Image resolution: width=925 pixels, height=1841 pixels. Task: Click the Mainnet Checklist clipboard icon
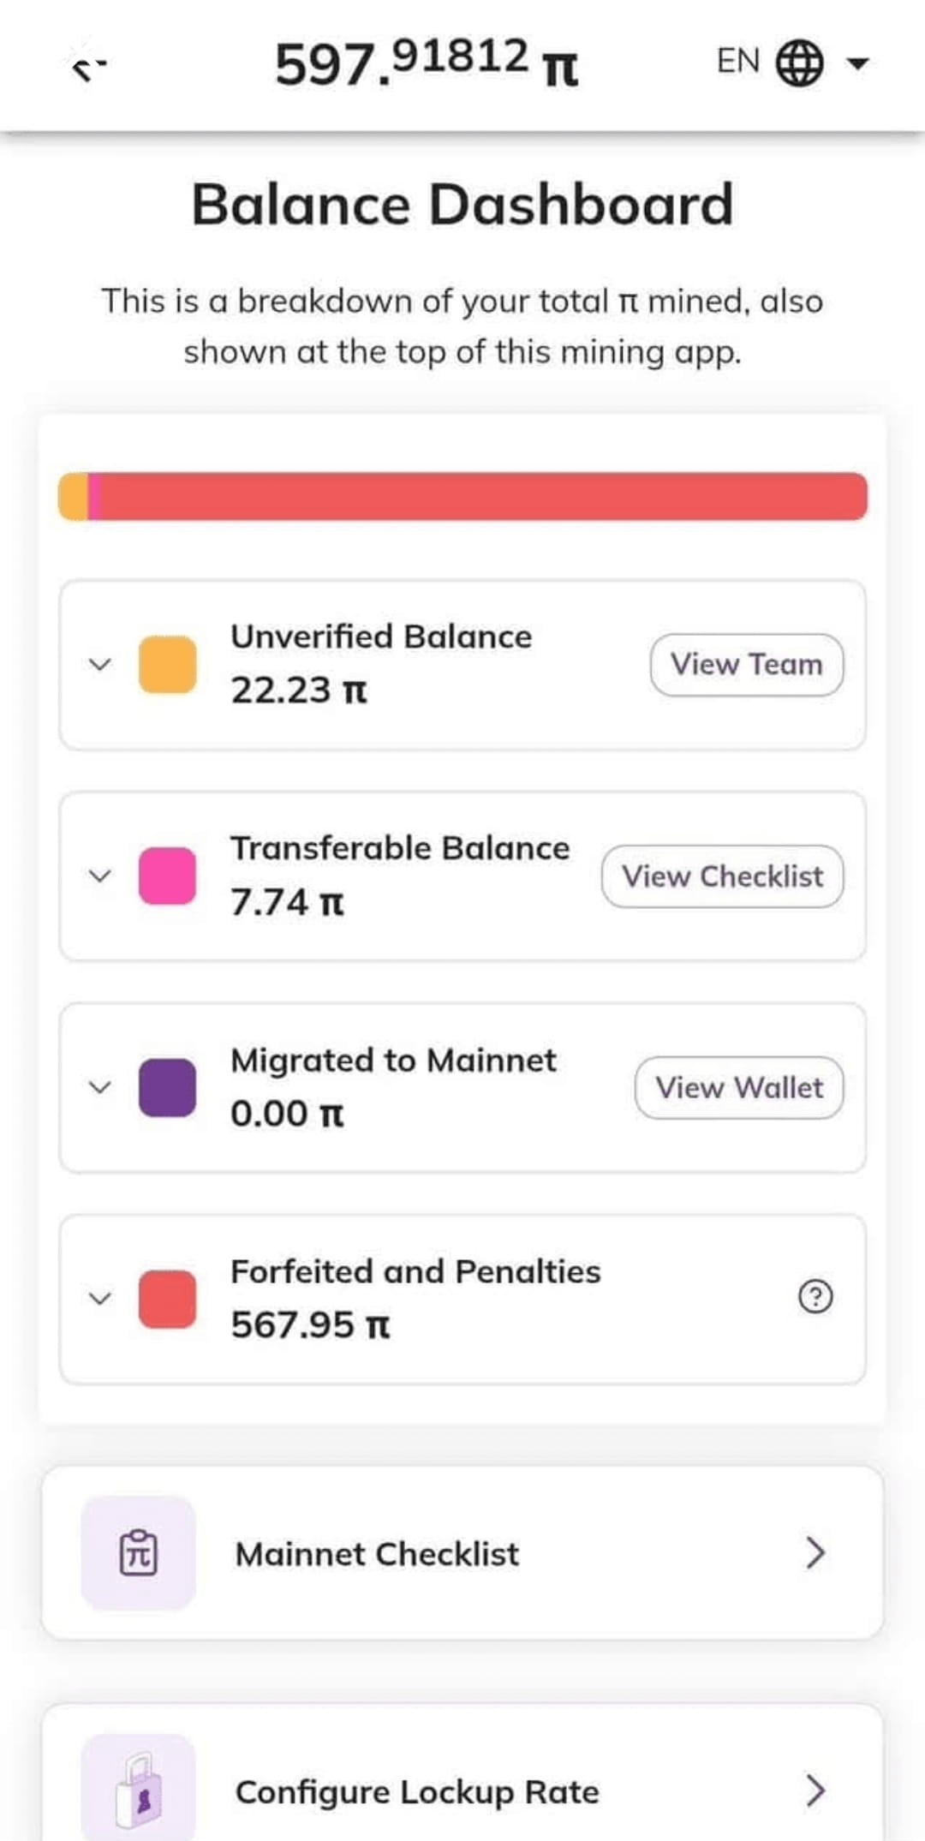click(x=138, y=1552)
